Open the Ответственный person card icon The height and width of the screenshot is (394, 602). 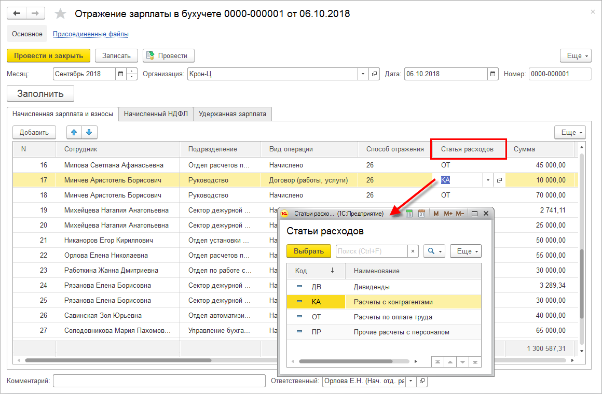(x=422, y=381)
